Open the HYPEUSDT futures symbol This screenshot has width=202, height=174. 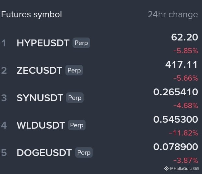click(43, 43)
